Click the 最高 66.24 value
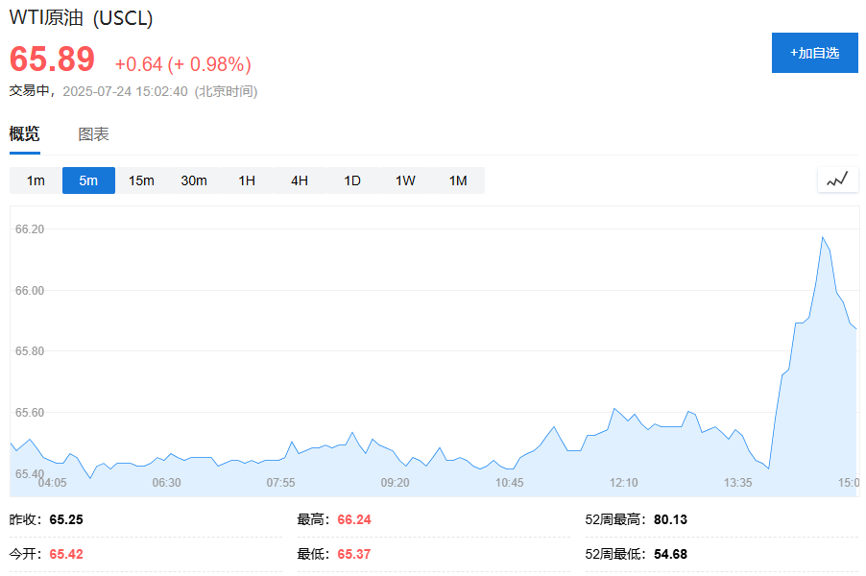 point(353,519)
